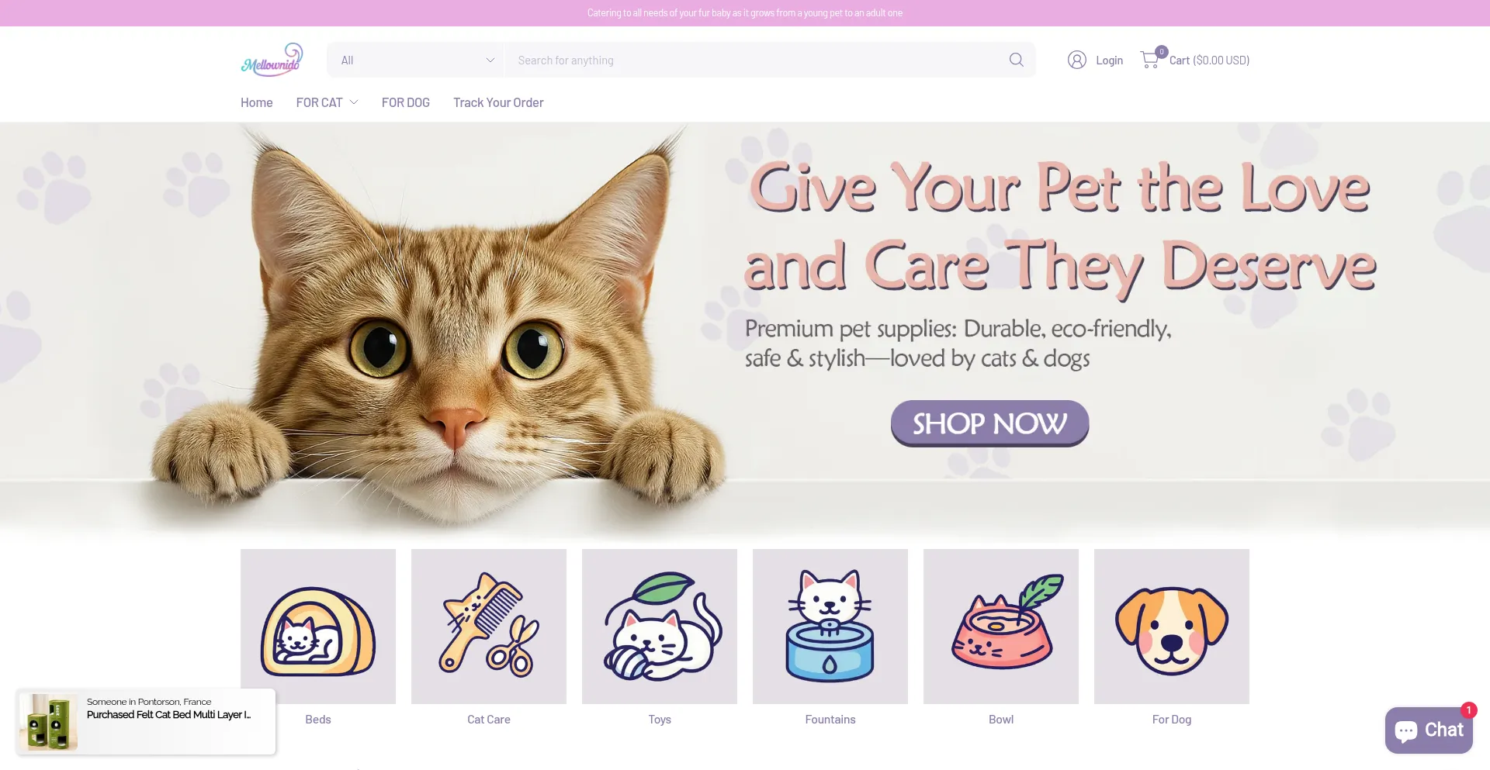
Task: Open the Felt Cat Bed purchase notification
Action: 146,721
